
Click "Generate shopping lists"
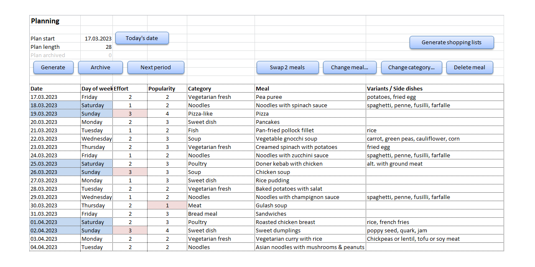[451, 42]
